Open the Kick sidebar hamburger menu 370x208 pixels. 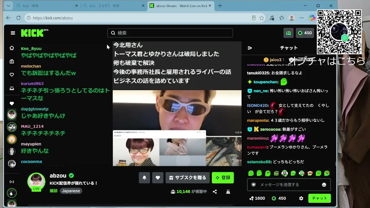(13, 33)
